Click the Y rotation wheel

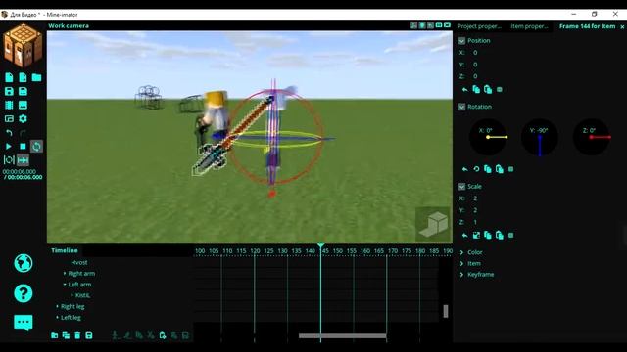click(x=540, y=137)
